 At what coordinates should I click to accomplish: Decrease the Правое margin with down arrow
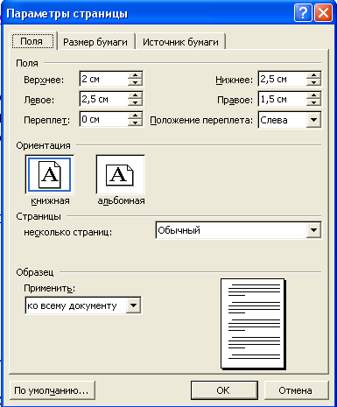pyautogui.click(x=313, y=102)
